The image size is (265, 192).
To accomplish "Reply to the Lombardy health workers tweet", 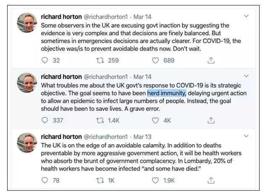I will click(46, 180).
